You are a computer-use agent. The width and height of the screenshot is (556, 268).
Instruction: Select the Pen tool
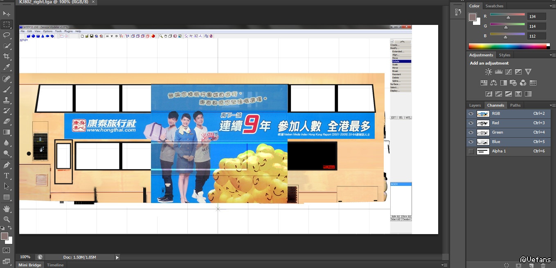pos(7,165)
